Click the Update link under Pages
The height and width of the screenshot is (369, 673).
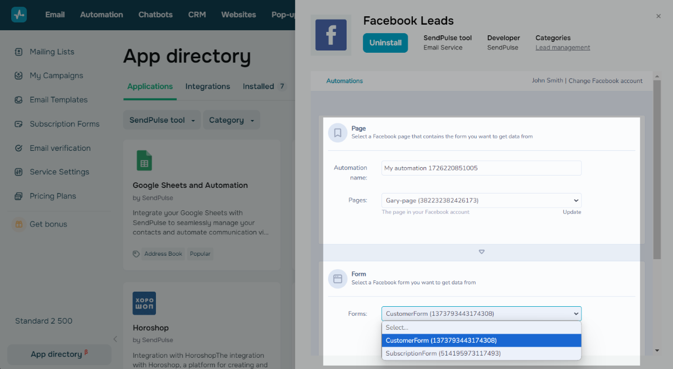tap(572, 212)
